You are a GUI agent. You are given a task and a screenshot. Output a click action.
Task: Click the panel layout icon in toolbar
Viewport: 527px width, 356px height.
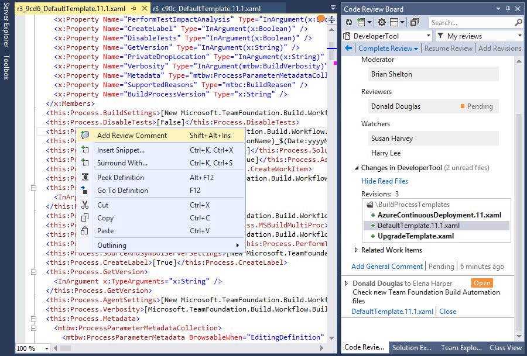tap(395, 22)
